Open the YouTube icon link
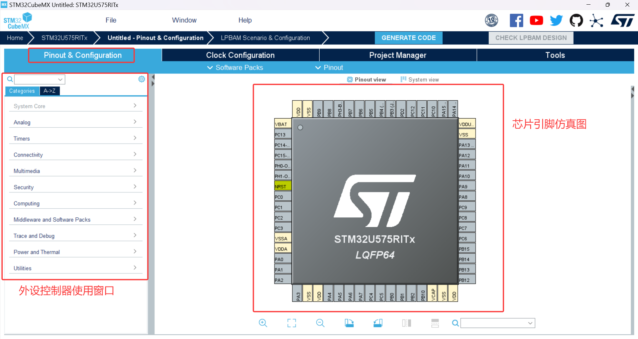The height and width of the screenshot is (339, 638). point(536,21)
